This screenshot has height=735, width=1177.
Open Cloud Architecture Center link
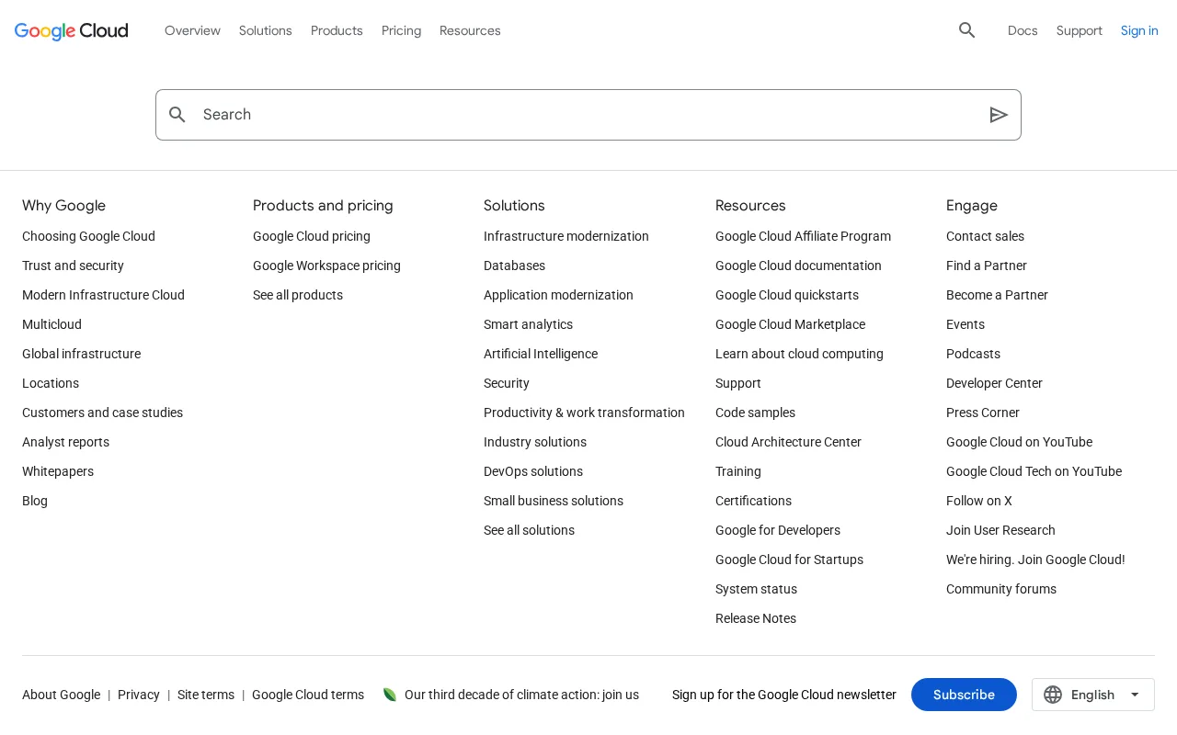[788, 442]
